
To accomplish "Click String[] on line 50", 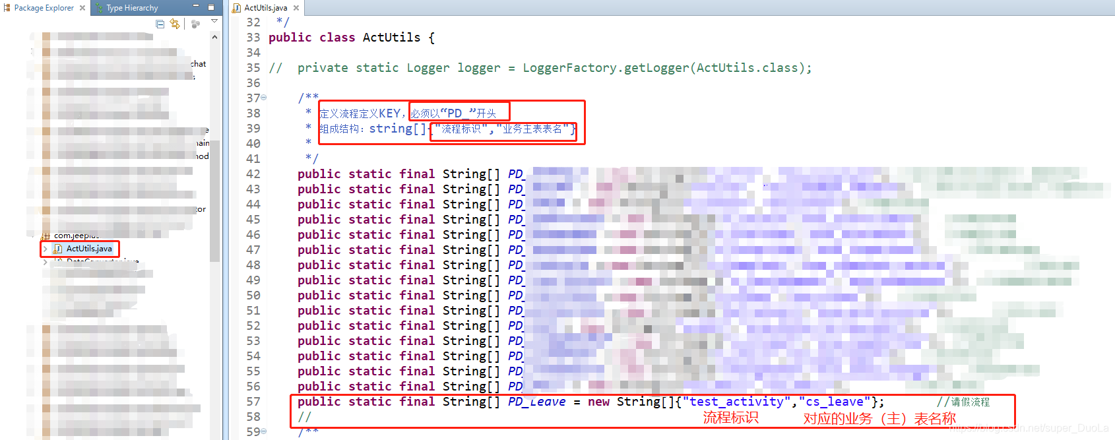I will [471, 296].
